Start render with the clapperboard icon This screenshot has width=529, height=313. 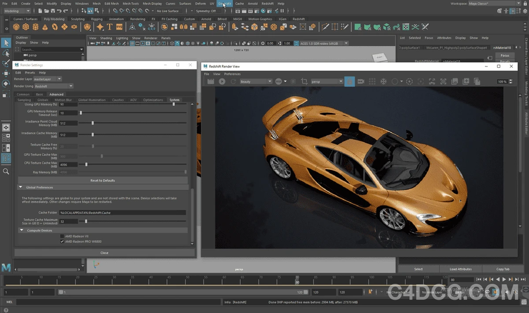click(211, 82)
